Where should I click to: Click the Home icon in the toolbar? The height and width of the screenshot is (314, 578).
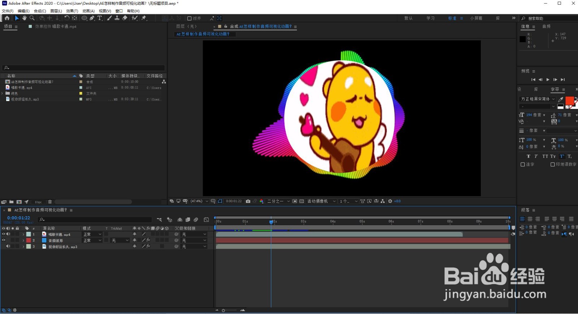(x=7, y=18)
